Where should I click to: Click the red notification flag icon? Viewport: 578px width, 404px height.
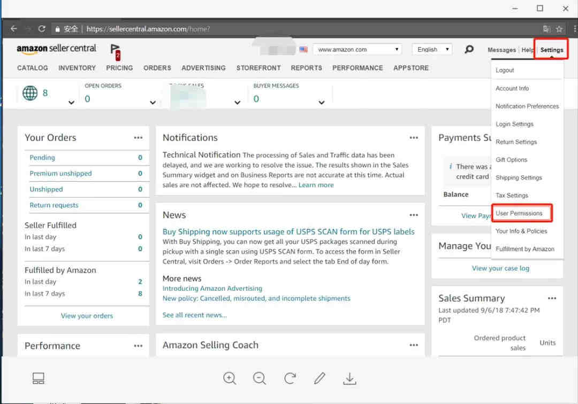[x=115, y=51]
